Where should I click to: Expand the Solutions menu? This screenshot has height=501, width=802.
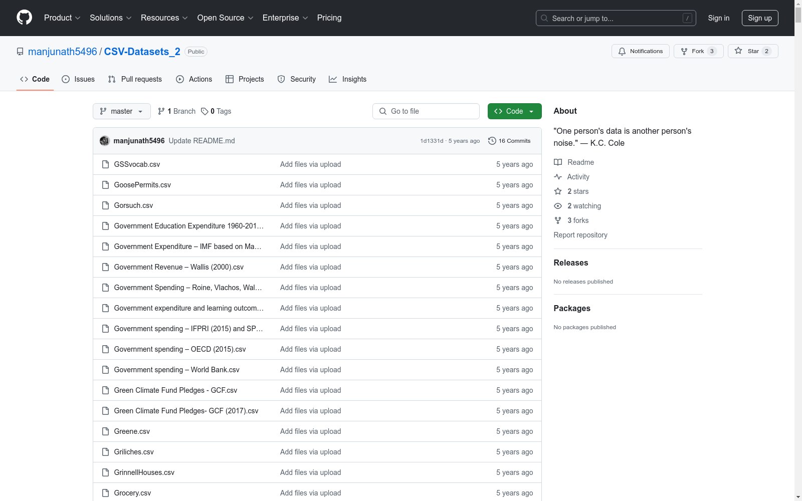pyautogui.click(x=111, y=18)
